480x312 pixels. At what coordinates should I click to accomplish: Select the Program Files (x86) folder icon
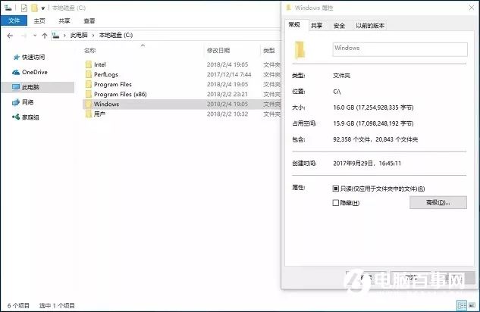click(x=89, y=94)
